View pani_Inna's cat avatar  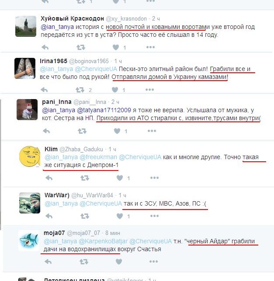(x=27, y=110)
